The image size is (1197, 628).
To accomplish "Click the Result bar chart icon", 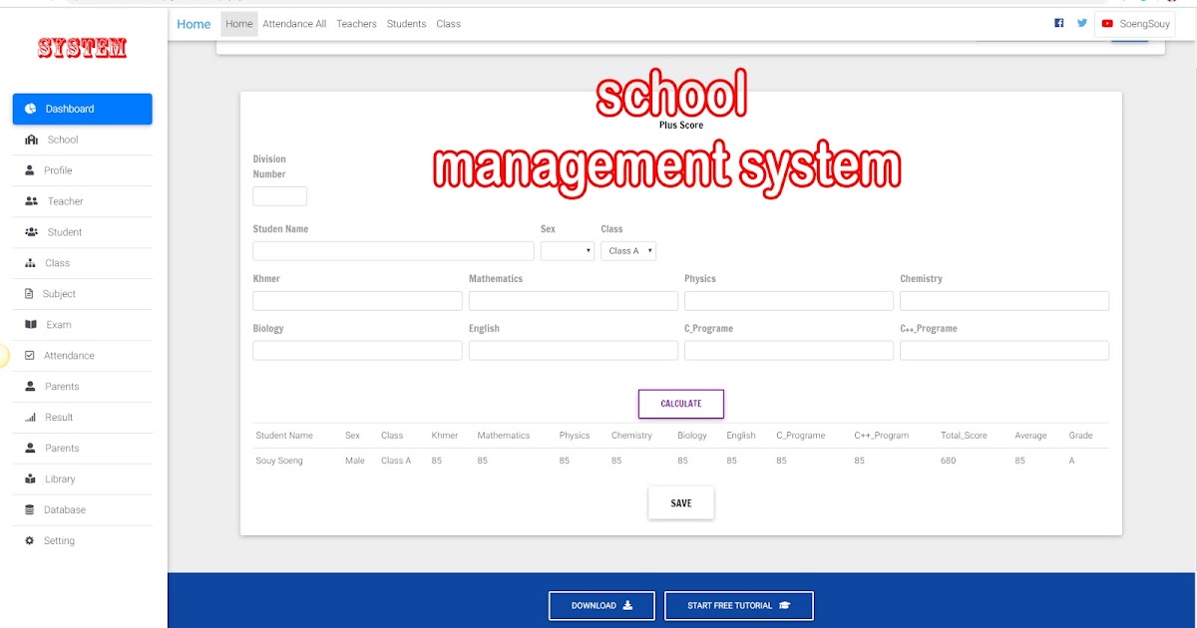I will (x=30, y=418).
